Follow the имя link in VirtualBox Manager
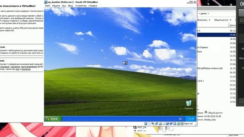Viewport: 244px width, 137px height. 17,69
